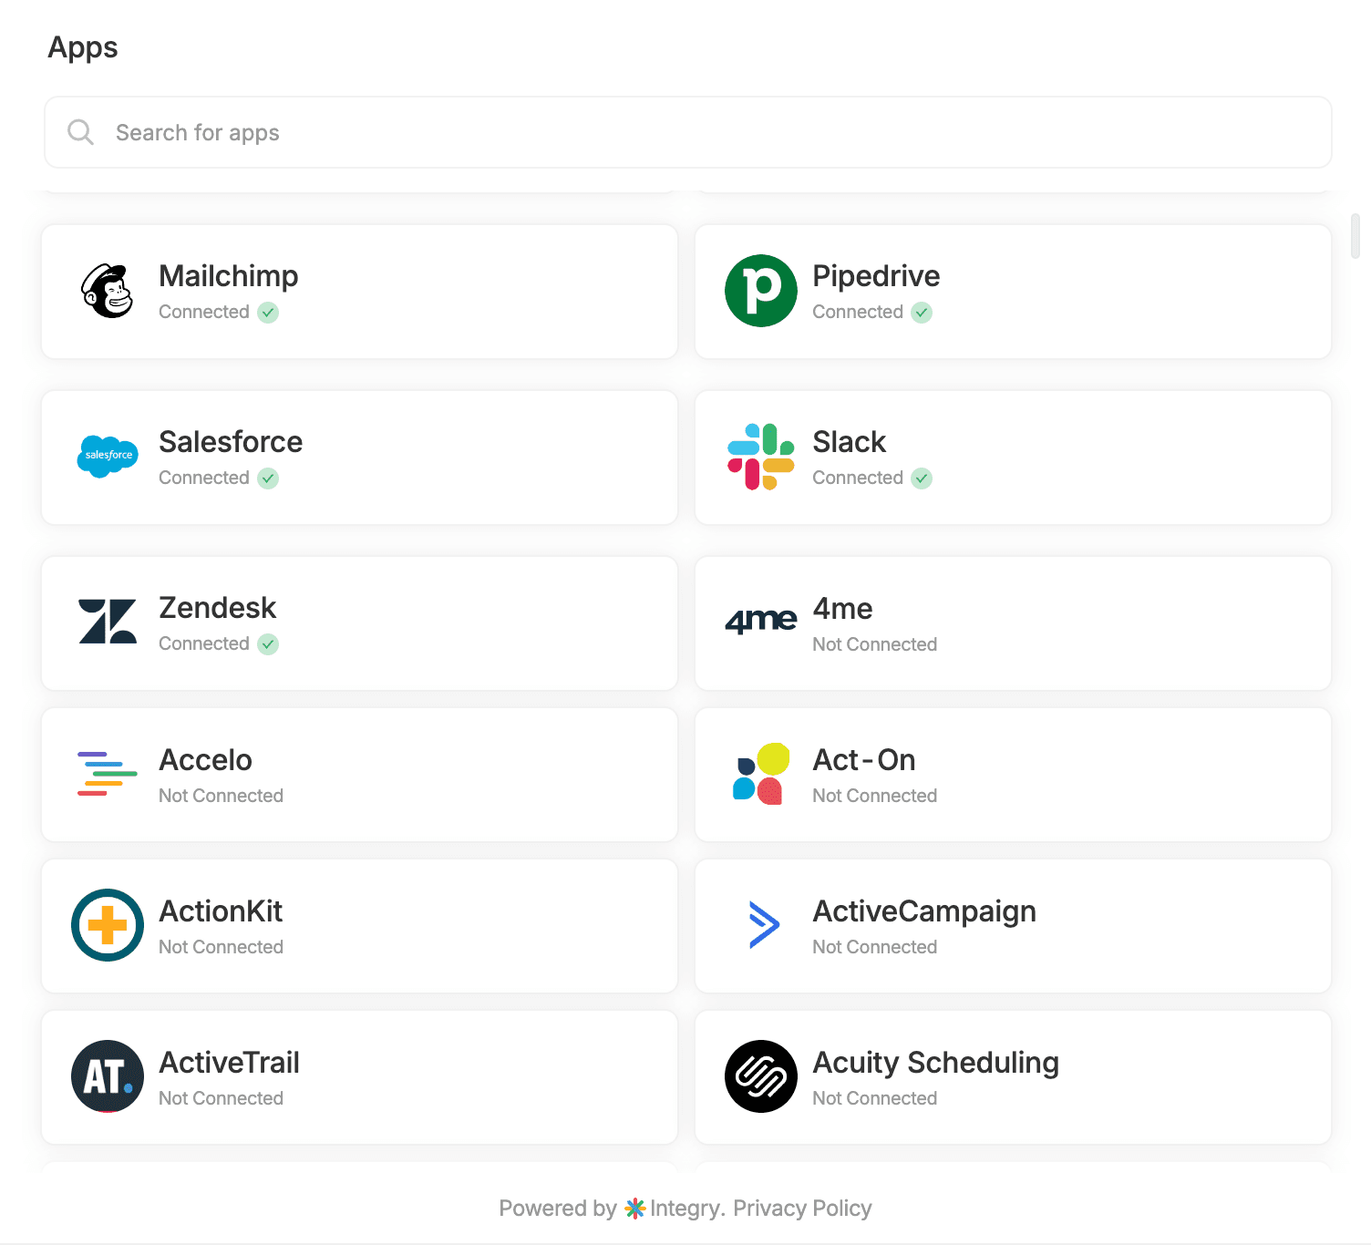
Task: Open the Accelo app title
Action: pos(205,760)
